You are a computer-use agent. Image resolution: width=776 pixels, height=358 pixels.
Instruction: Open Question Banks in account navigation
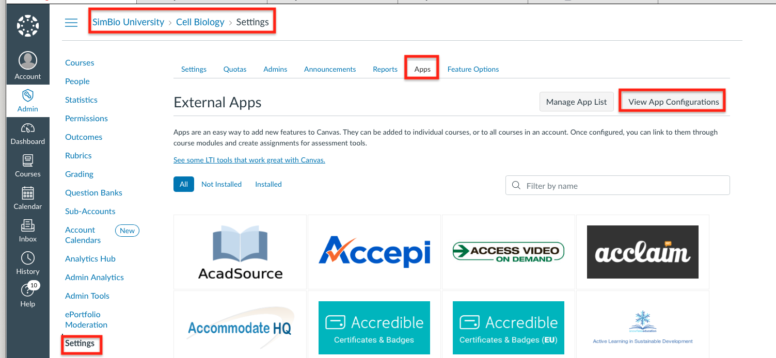pos(93,193)
